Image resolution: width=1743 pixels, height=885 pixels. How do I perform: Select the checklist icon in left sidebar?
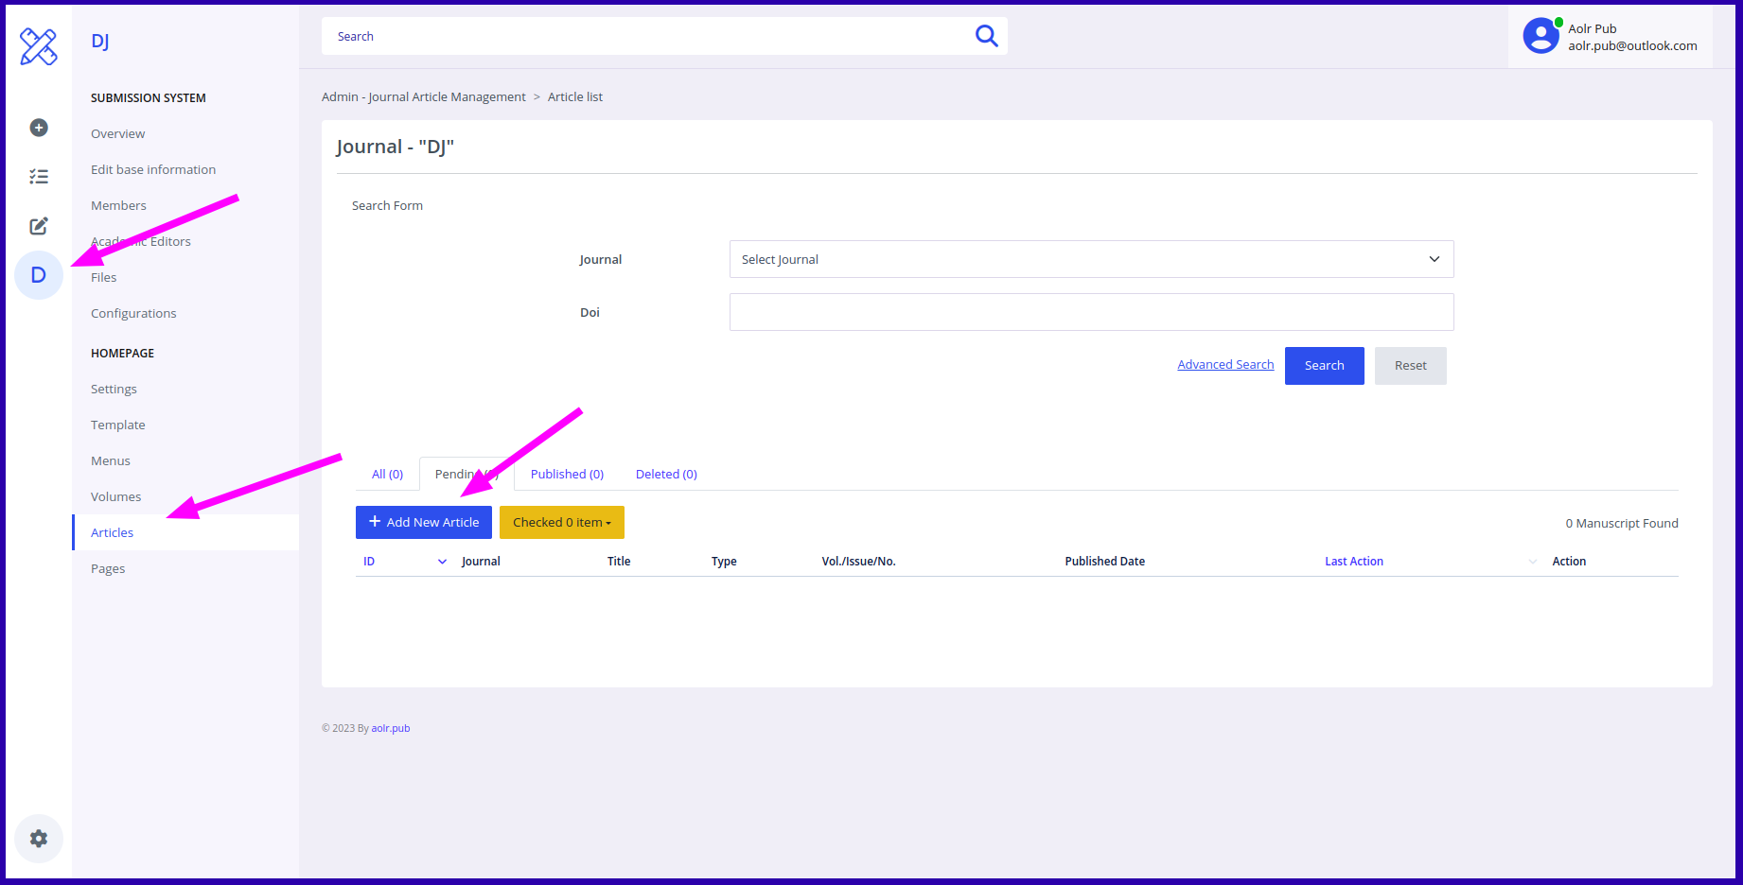38,176
